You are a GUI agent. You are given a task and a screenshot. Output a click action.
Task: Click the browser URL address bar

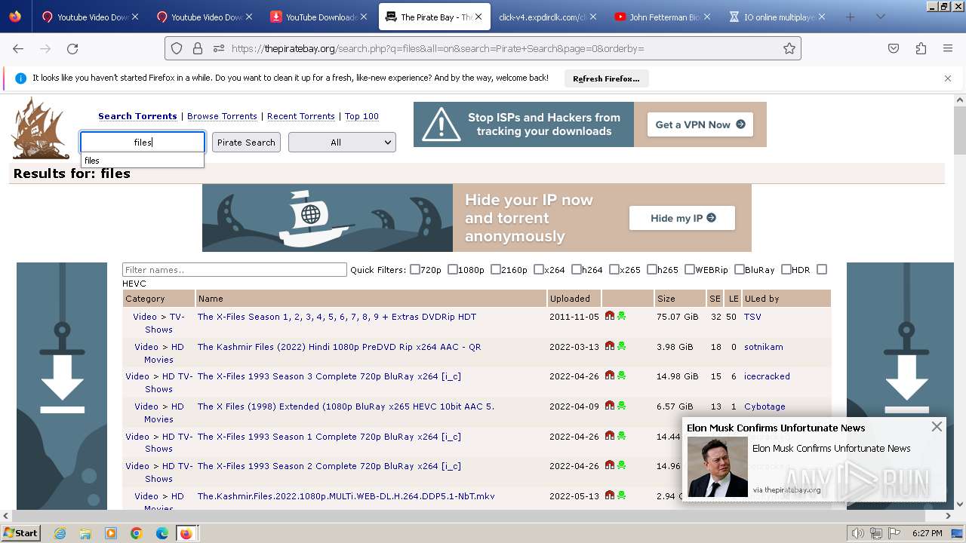tap(483, 48)
